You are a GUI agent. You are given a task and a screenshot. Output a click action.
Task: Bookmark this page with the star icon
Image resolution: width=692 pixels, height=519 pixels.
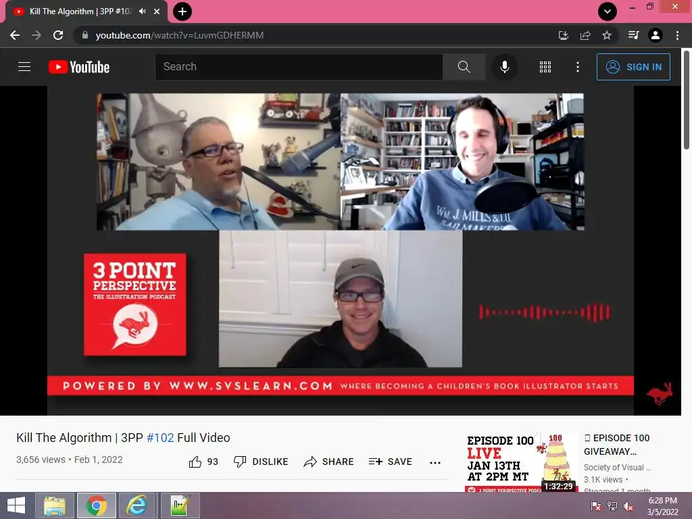click(607, 35)
